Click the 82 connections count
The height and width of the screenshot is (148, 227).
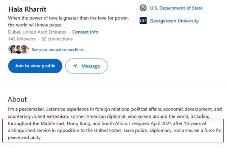point(57,39)
